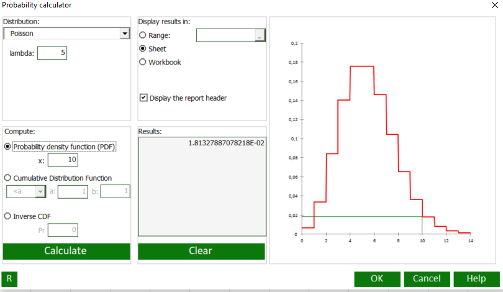The image size is (503, 292).
Task: Choose the Inverse CDF option
Action: (x=7, y=216)
